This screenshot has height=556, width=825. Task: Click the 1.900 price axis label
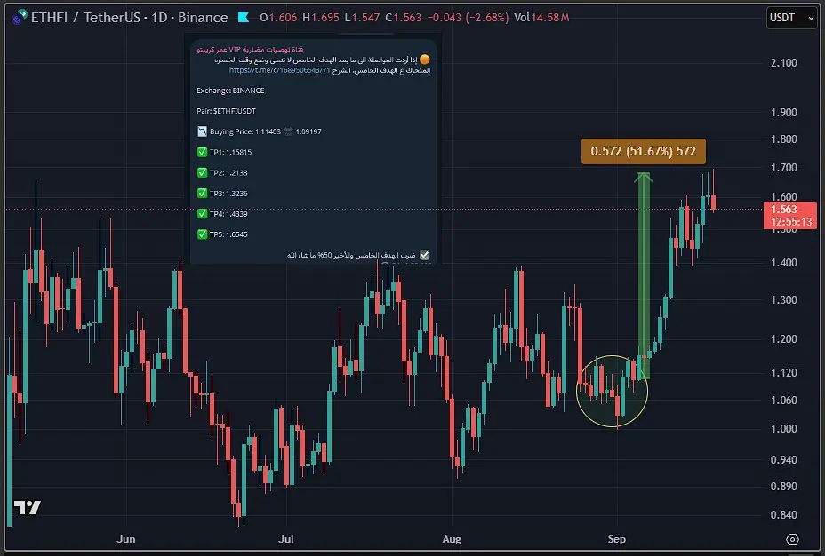(784, 112)
